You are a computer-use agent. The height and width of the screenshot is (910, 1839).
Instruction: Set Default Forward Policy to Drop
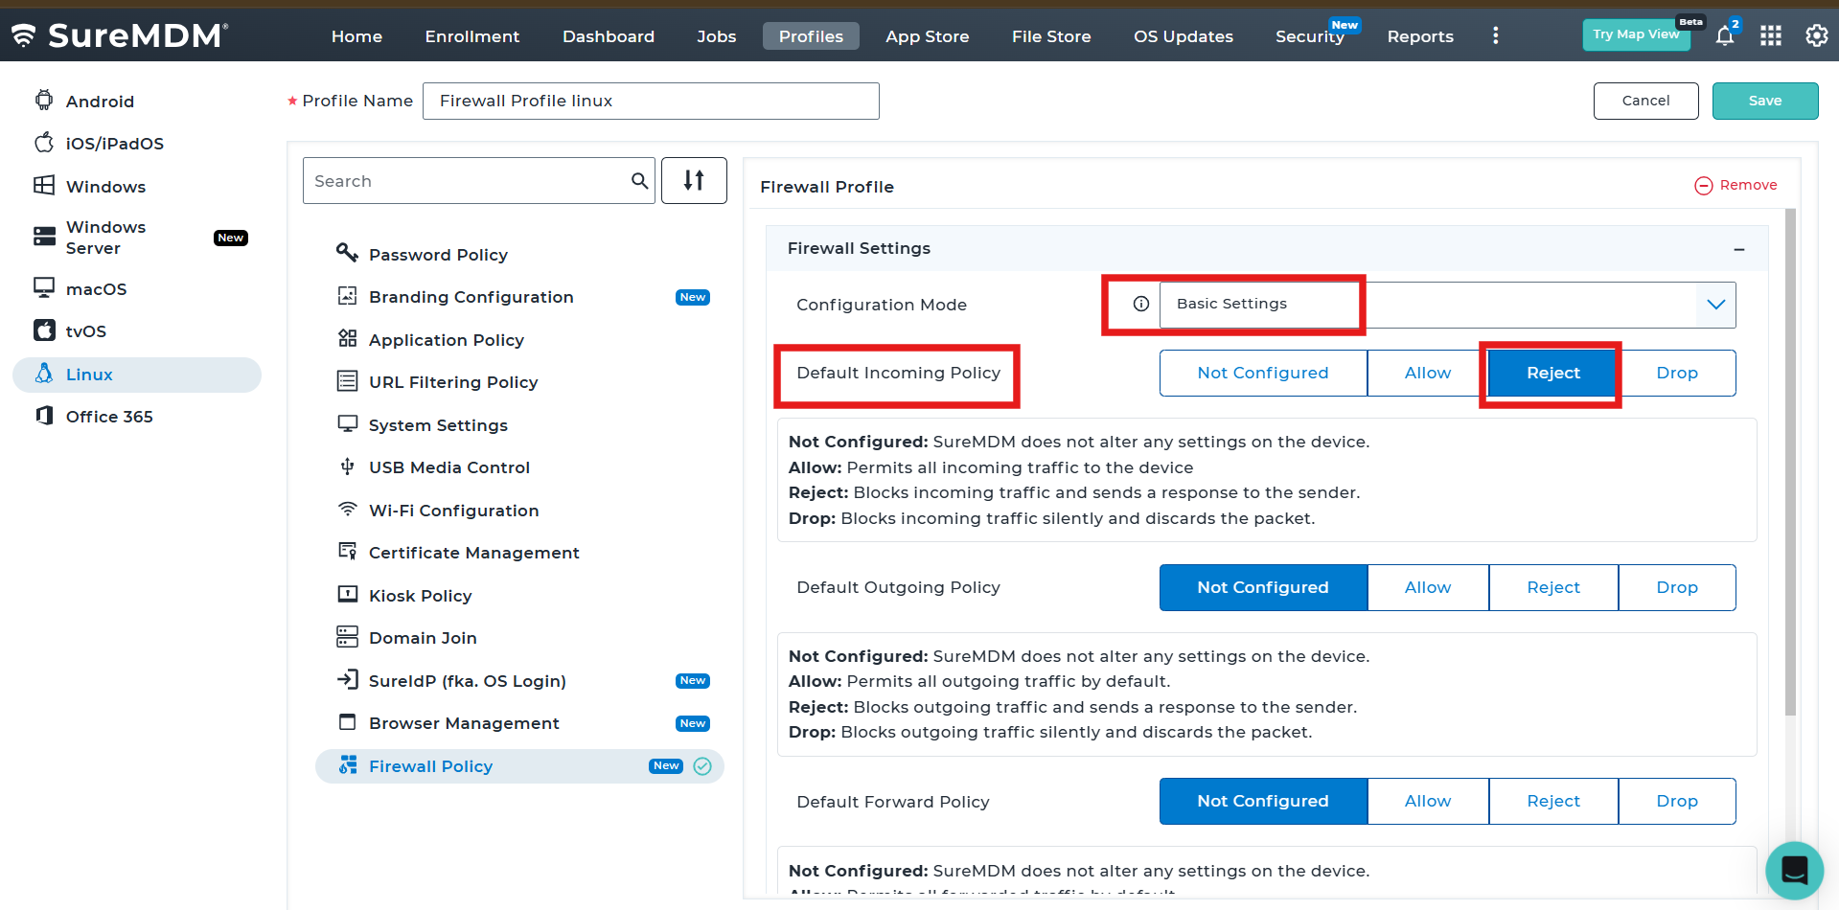[x=1677, y=801]
